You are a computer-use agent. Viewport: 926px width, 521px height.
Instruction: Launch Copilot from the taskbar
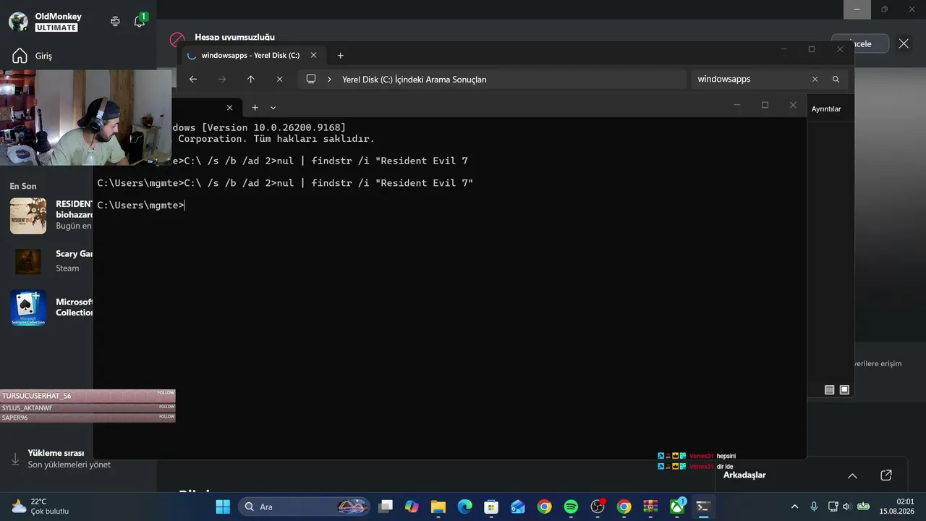tap(412, 507)
